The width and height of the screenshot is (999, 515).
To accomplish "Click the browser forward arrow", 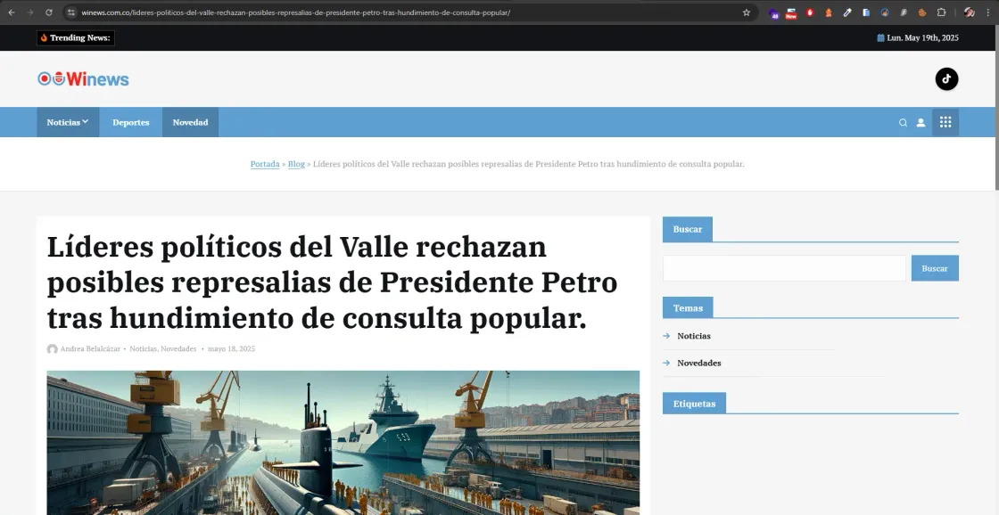I will click(30, 12).
